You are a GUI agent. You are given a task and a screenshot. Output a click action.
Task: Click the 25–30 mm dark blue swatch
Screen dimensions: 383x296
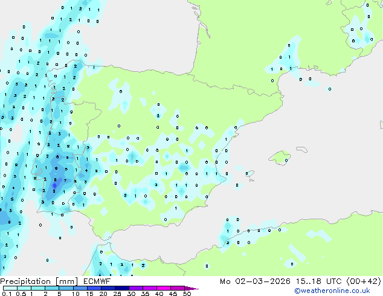click(x=121, y=288)
